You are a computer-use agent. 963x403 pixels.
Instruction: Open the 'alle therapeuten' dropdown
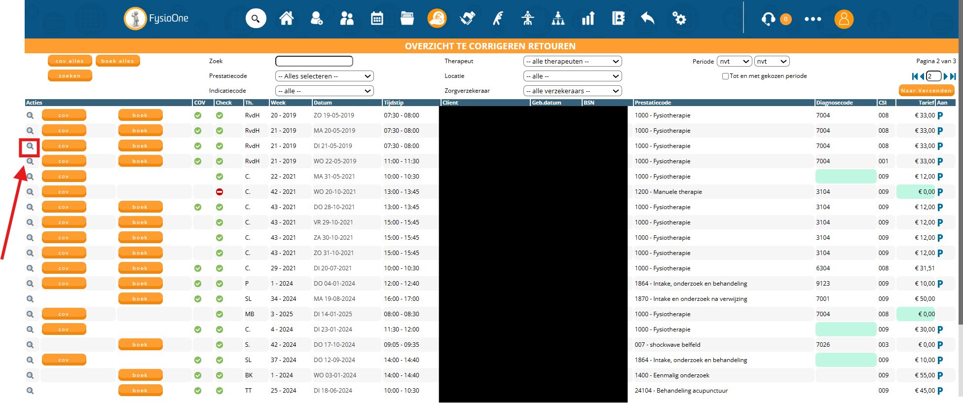(572, 61)
